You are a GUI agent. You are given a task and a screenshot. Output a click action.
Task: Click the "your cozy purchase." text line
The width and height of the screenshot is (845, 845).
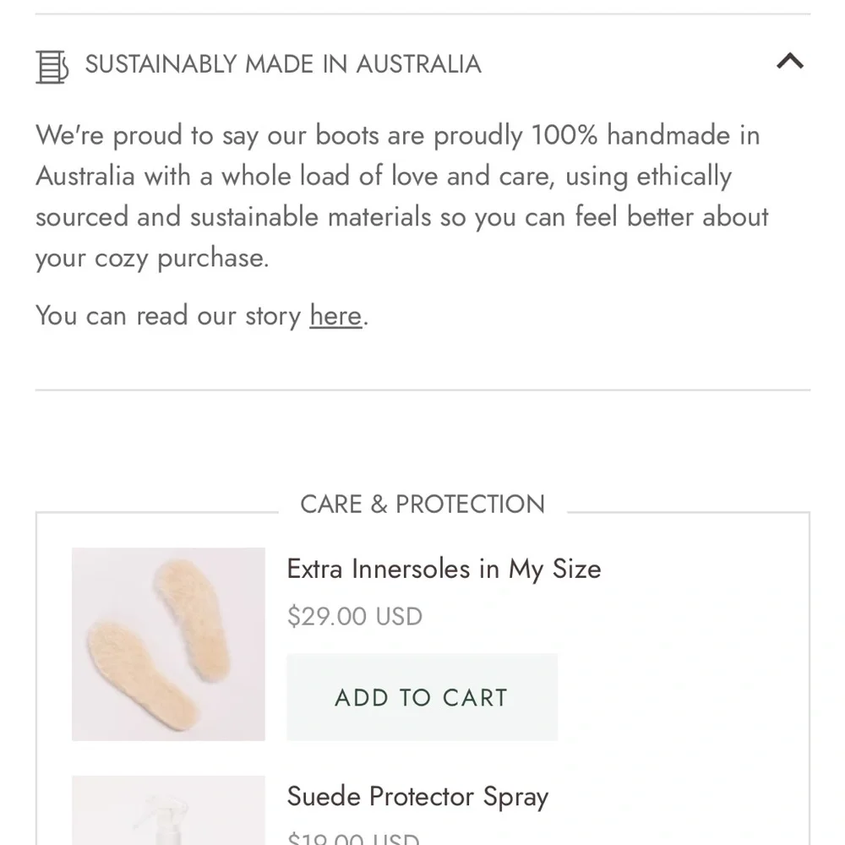pos(152,258)
